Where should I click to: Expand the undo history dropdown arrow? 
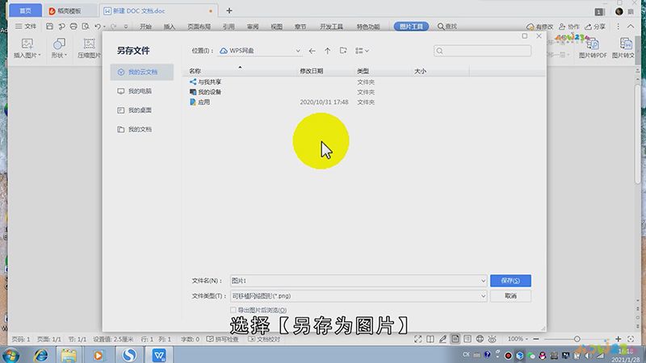click(x=104, y=27)
